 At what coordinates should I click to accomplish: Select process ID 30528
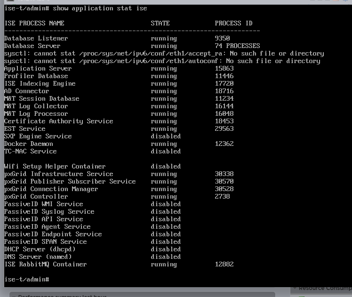pos(224,189)
